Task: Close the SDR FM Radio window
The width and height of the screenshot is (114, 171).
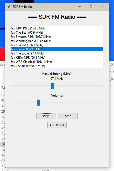Action: point(103,7)
